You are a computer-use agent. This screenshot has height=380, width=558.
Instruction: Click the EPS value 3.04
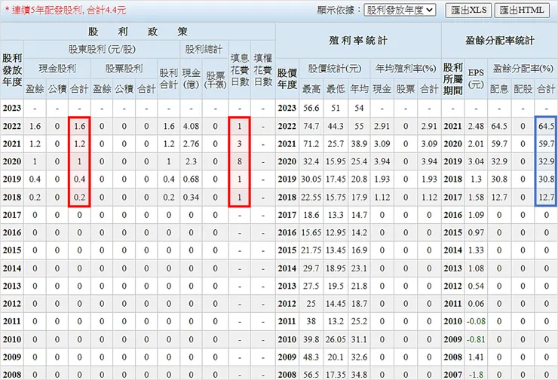point(476,161)
